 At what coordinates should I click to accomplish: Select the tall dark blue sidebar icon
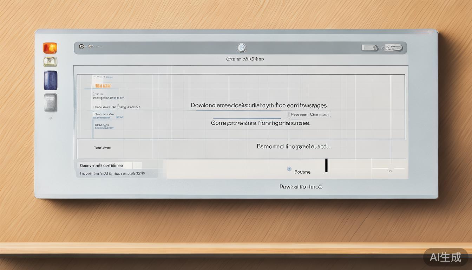(x=50, y=80)
